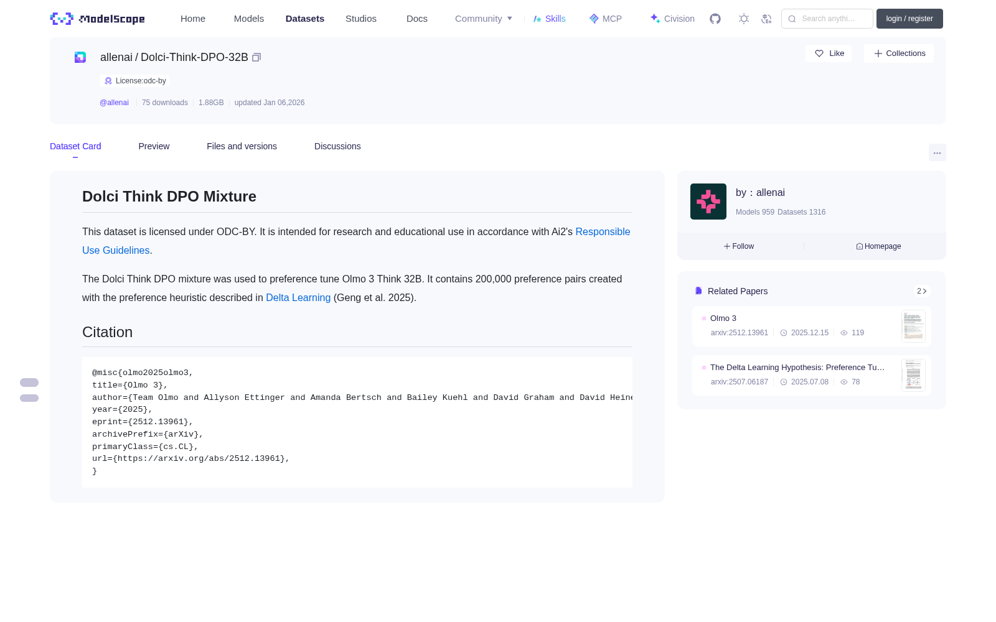Click 'arxiv:2512.13961' identifier text

[740, 333]
